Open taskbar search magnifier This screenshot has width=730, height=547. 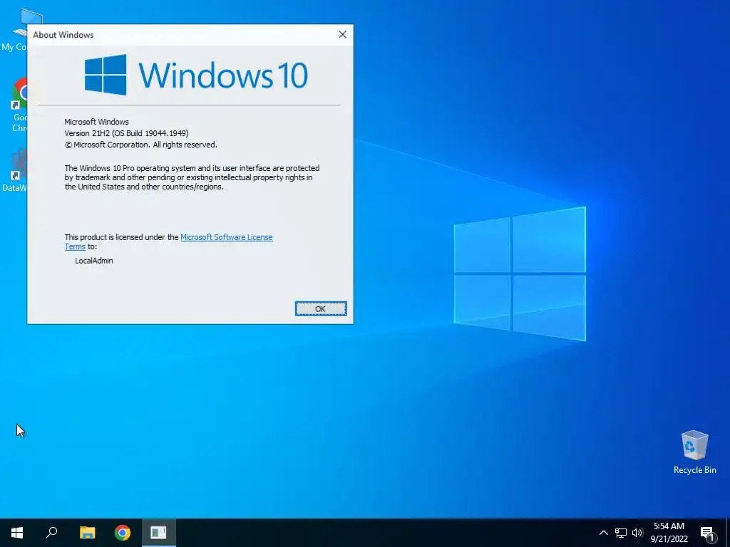tap(51, 533)
